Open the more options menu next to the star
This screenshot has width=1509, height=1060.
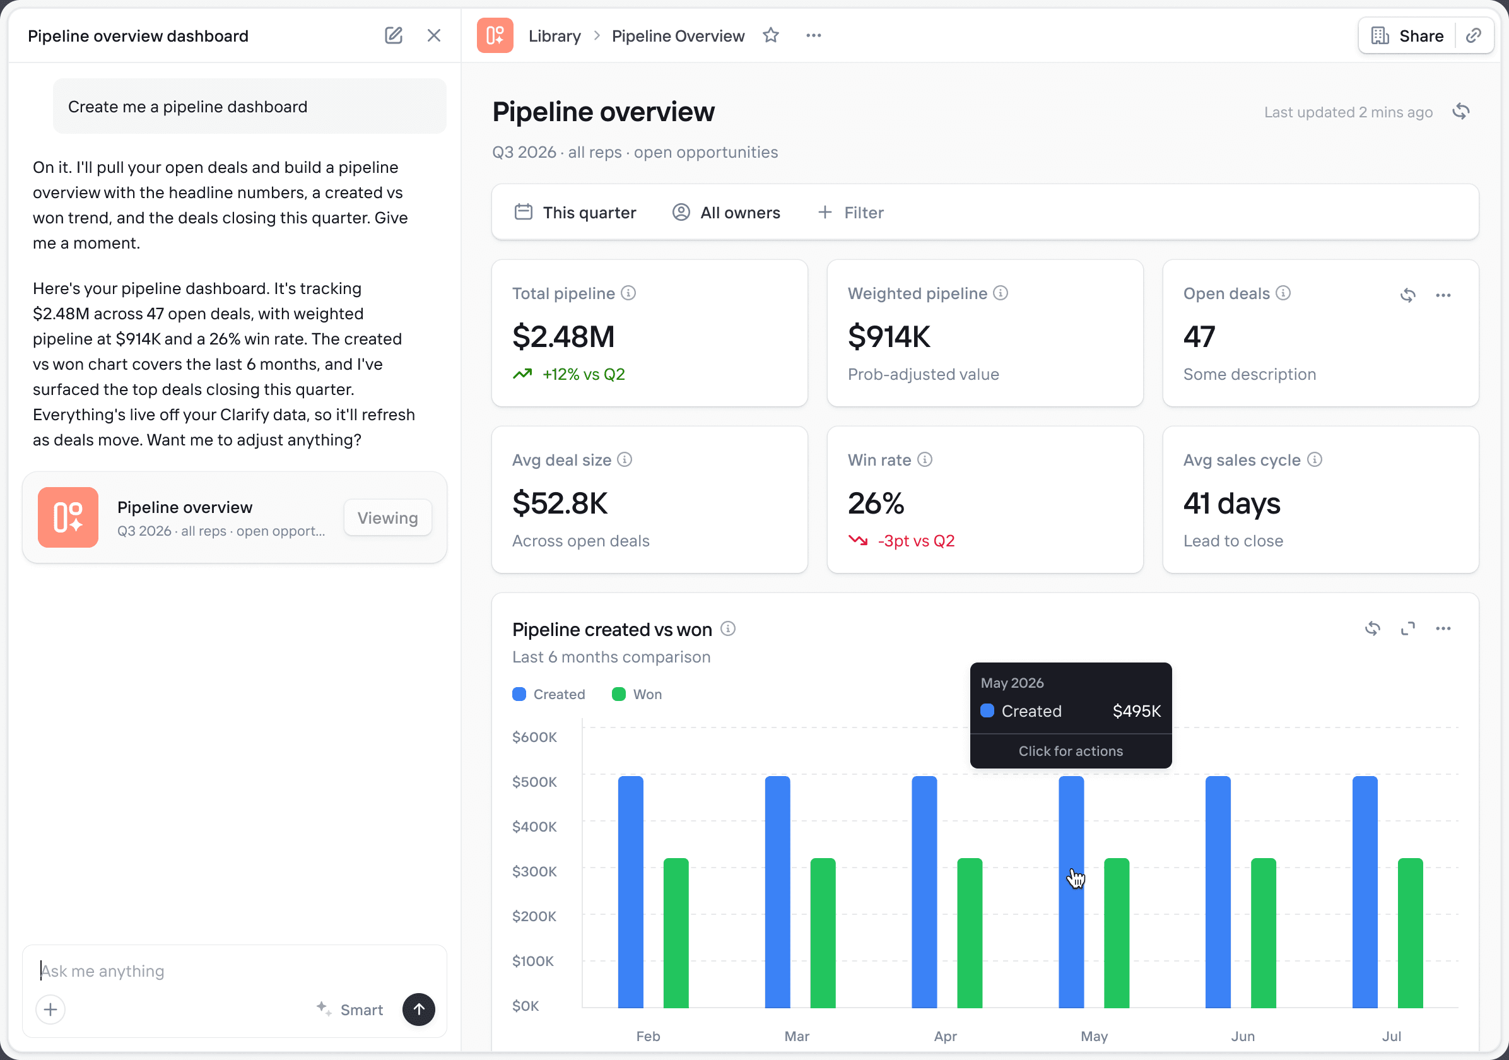click(x=814, y=35)
